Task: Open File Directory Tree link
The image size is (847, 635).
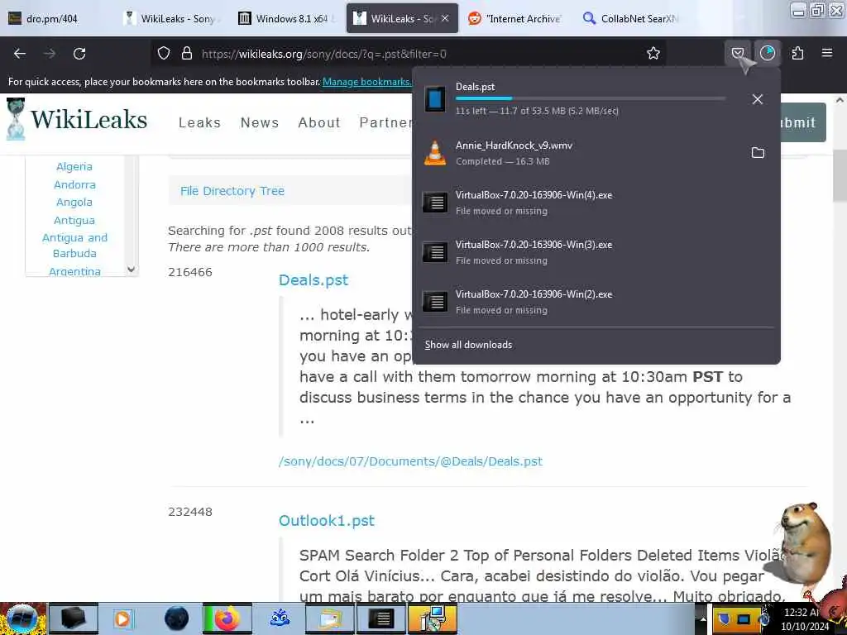Action: 232,191
